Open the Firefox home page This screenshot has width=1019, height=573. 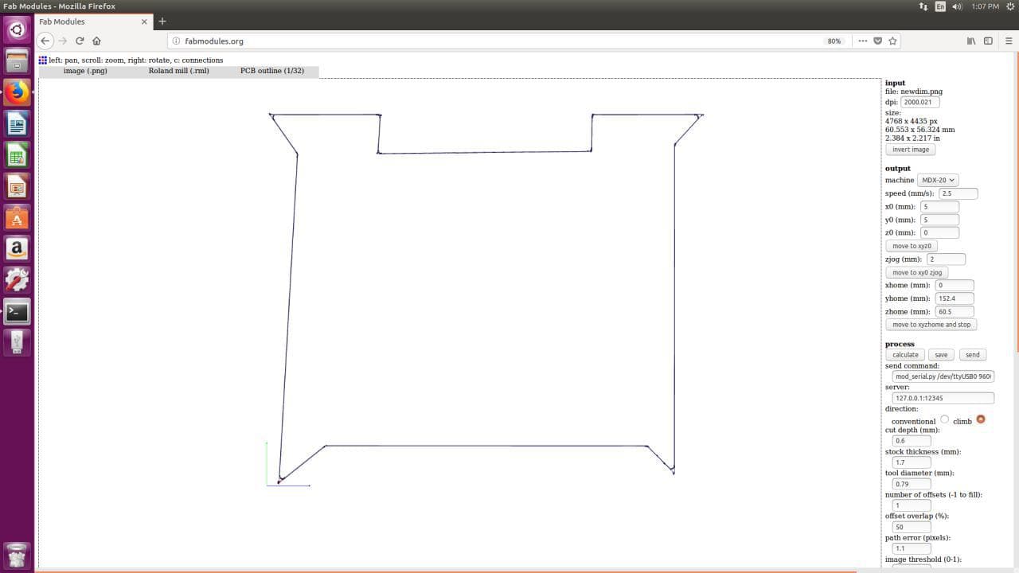(x=96, y=41)
